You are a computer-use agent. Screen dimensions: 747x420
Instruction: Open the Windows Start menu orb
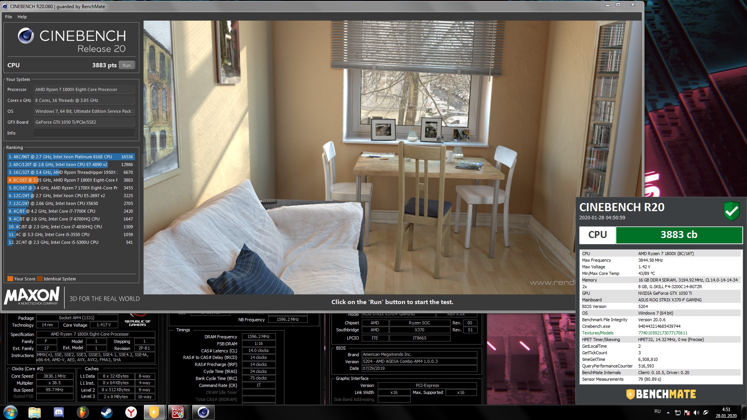coord(11,412)
